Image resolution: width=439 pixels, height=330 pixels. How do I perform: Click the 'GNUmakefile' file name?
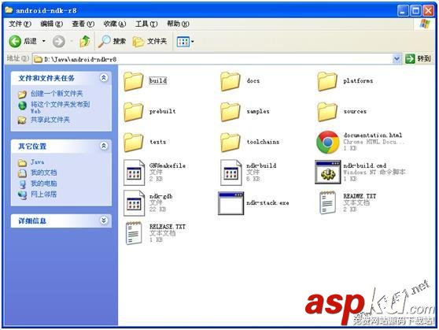(168, 165)
